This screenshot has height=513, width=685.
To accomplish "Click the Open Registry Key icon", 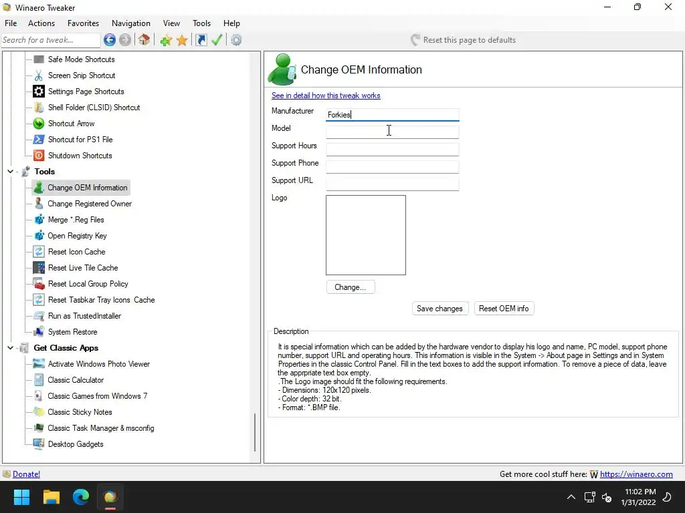I will (x=39, y=236).
